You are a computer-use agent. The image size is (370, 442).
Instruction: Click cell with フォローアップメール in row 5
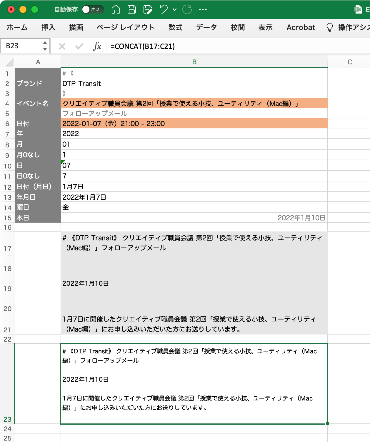pyautogui.click(x=194, y=113)
